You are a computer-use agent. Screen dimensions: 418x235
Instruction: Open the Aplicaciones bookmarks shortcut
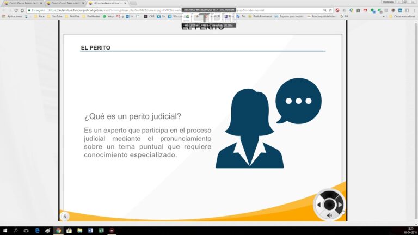tap(12, 16)
